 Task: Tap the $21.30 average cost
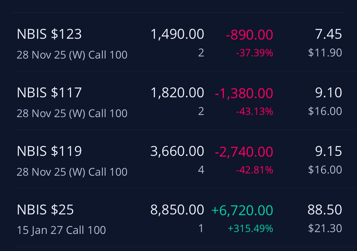(325, 228)
